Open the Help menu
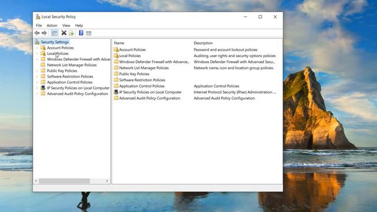The image size is (377, 212). coord(79,25)
